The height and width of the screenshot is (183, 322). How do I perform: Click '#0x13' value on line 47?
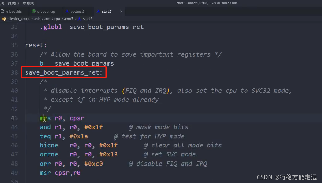tap(109, 154)
